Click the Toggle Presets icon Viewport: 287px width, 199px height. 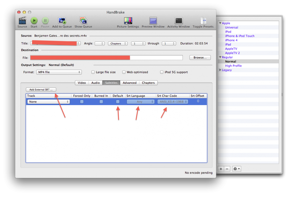pos(203,21)
